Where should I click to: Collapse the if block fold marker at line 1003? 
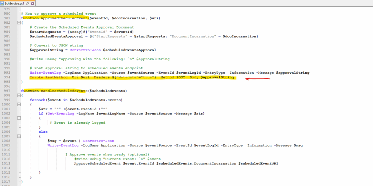coord(19,118)
